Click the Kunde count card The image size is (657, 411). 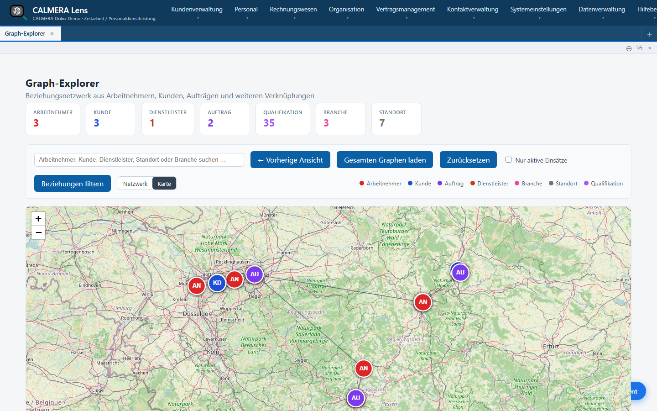[x=111, y=119]
